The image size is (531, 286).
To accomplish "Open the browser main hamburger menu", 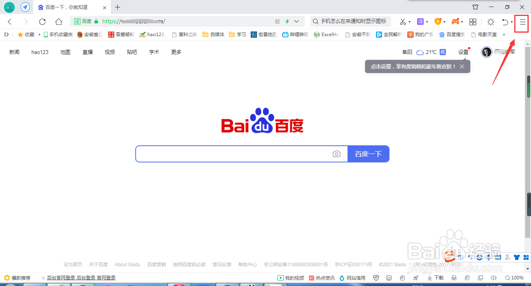I will tap(523, 22).
